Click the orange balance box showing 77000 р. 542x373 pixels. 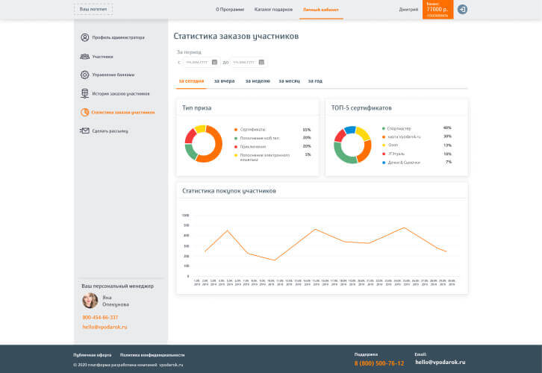[437, 9]
